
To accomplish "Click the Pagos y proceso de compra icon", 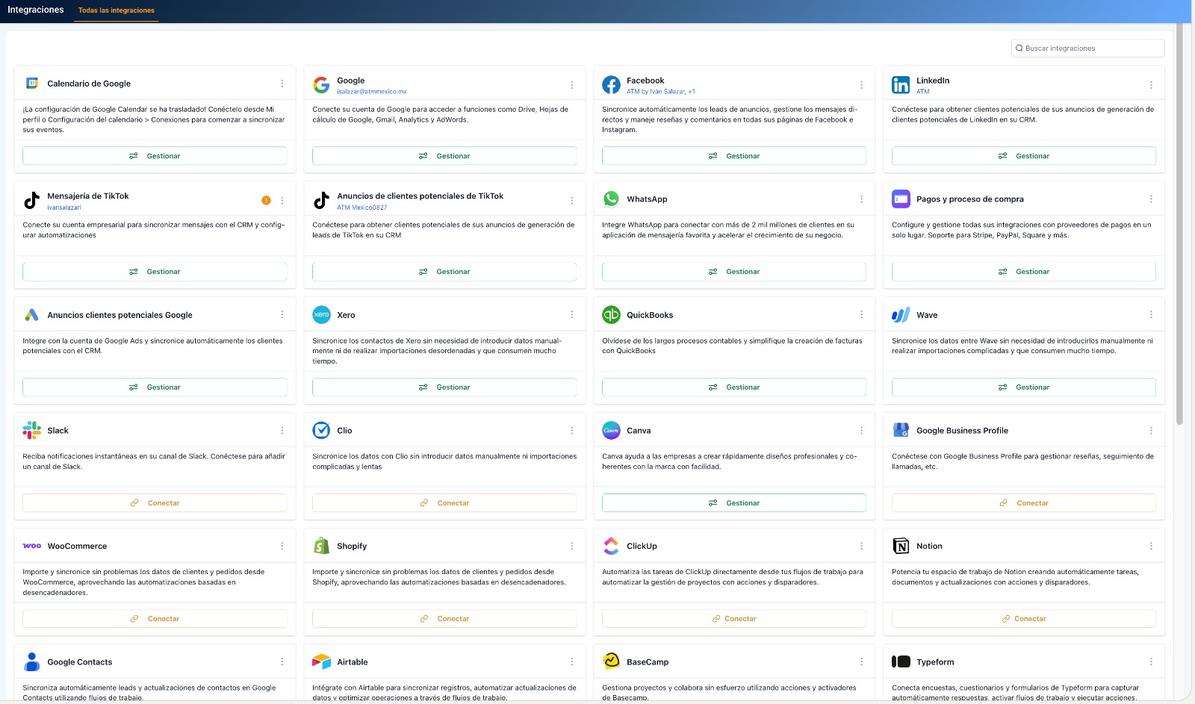I will [901, 199].
